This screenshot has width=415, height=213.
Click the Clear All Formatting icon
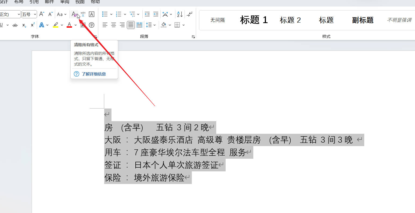point(74,14)
